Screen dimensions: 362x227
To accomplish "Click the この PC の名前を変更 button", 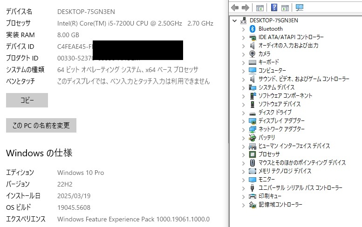I will pyautogui.click(x=41, y=126).
